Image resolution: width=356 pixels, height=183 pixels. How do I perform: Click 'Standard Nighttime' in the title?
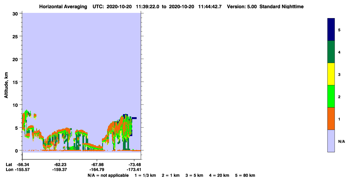282,7
